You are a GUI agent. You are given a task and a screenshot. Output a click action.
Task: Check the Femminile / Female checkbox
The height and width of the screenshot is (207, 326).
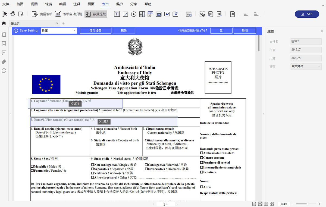coord(32,171)
